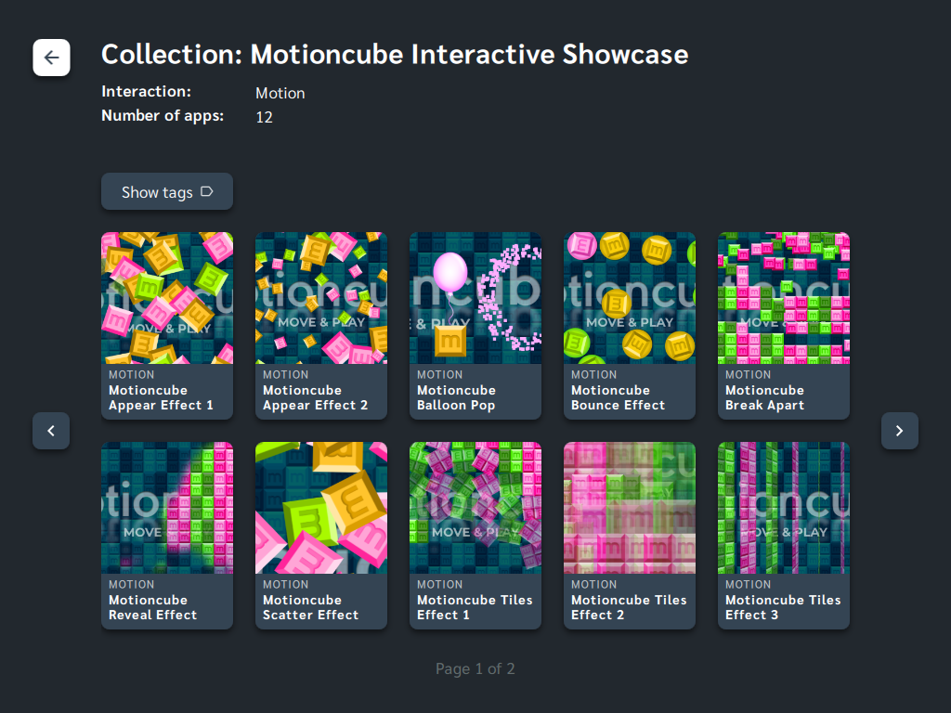Open the Motioncube Break Apart thumbnail
The image size is (951, 713).
pos(784,298)
